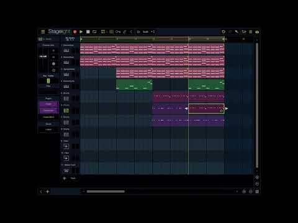
Task: Zoom in horizontally with bottom-right plus icon
Action: (244, 191)
